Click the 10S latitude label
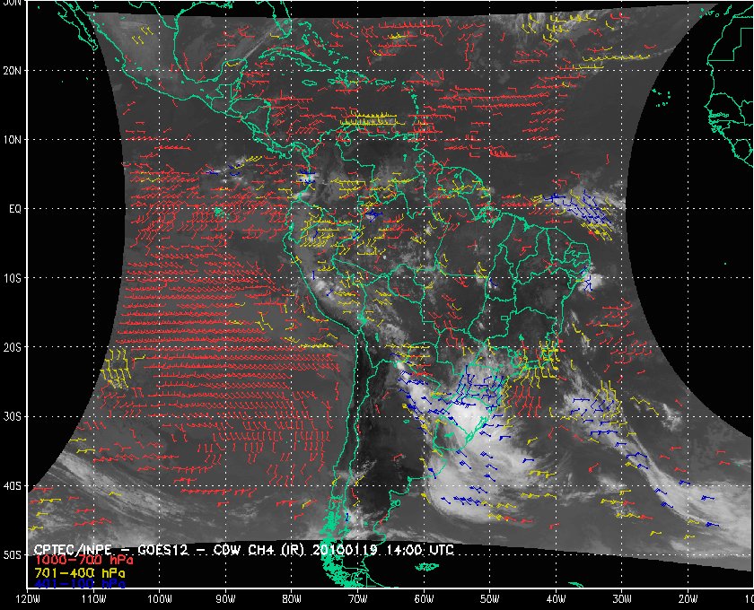 pos(12,278)
